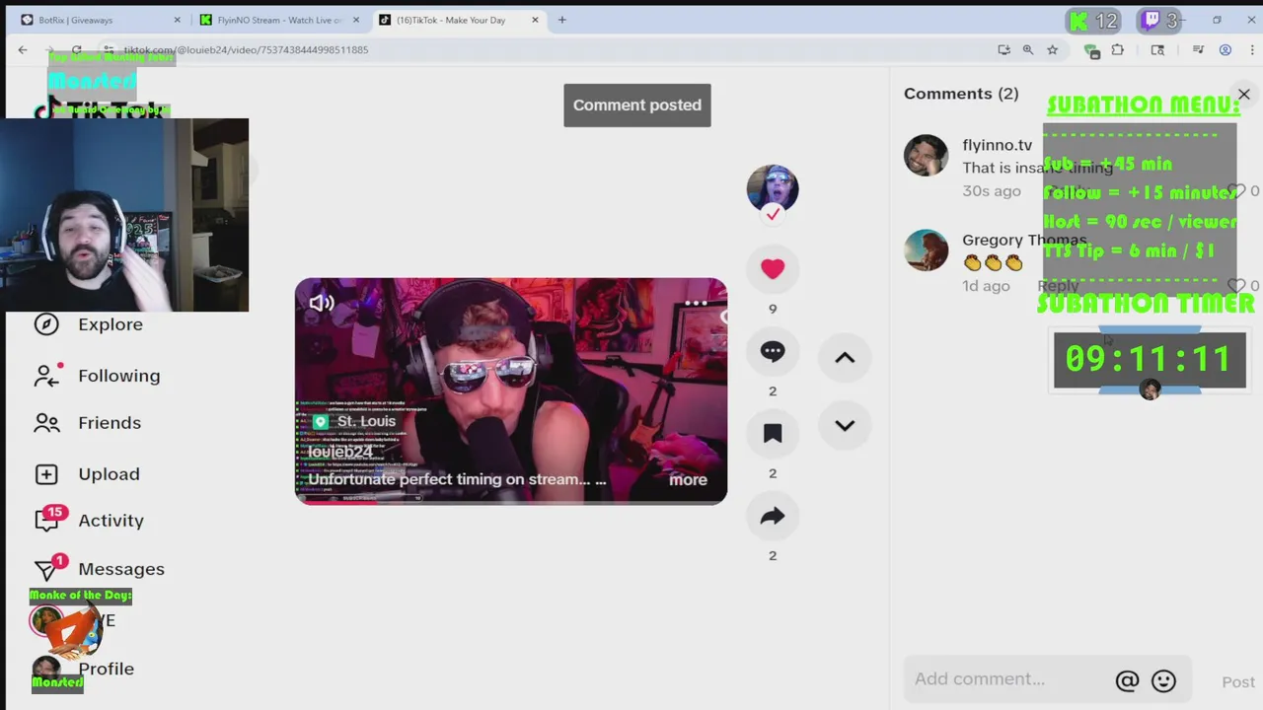Open comments via the speech bubble icon

(x=773, y=351)
